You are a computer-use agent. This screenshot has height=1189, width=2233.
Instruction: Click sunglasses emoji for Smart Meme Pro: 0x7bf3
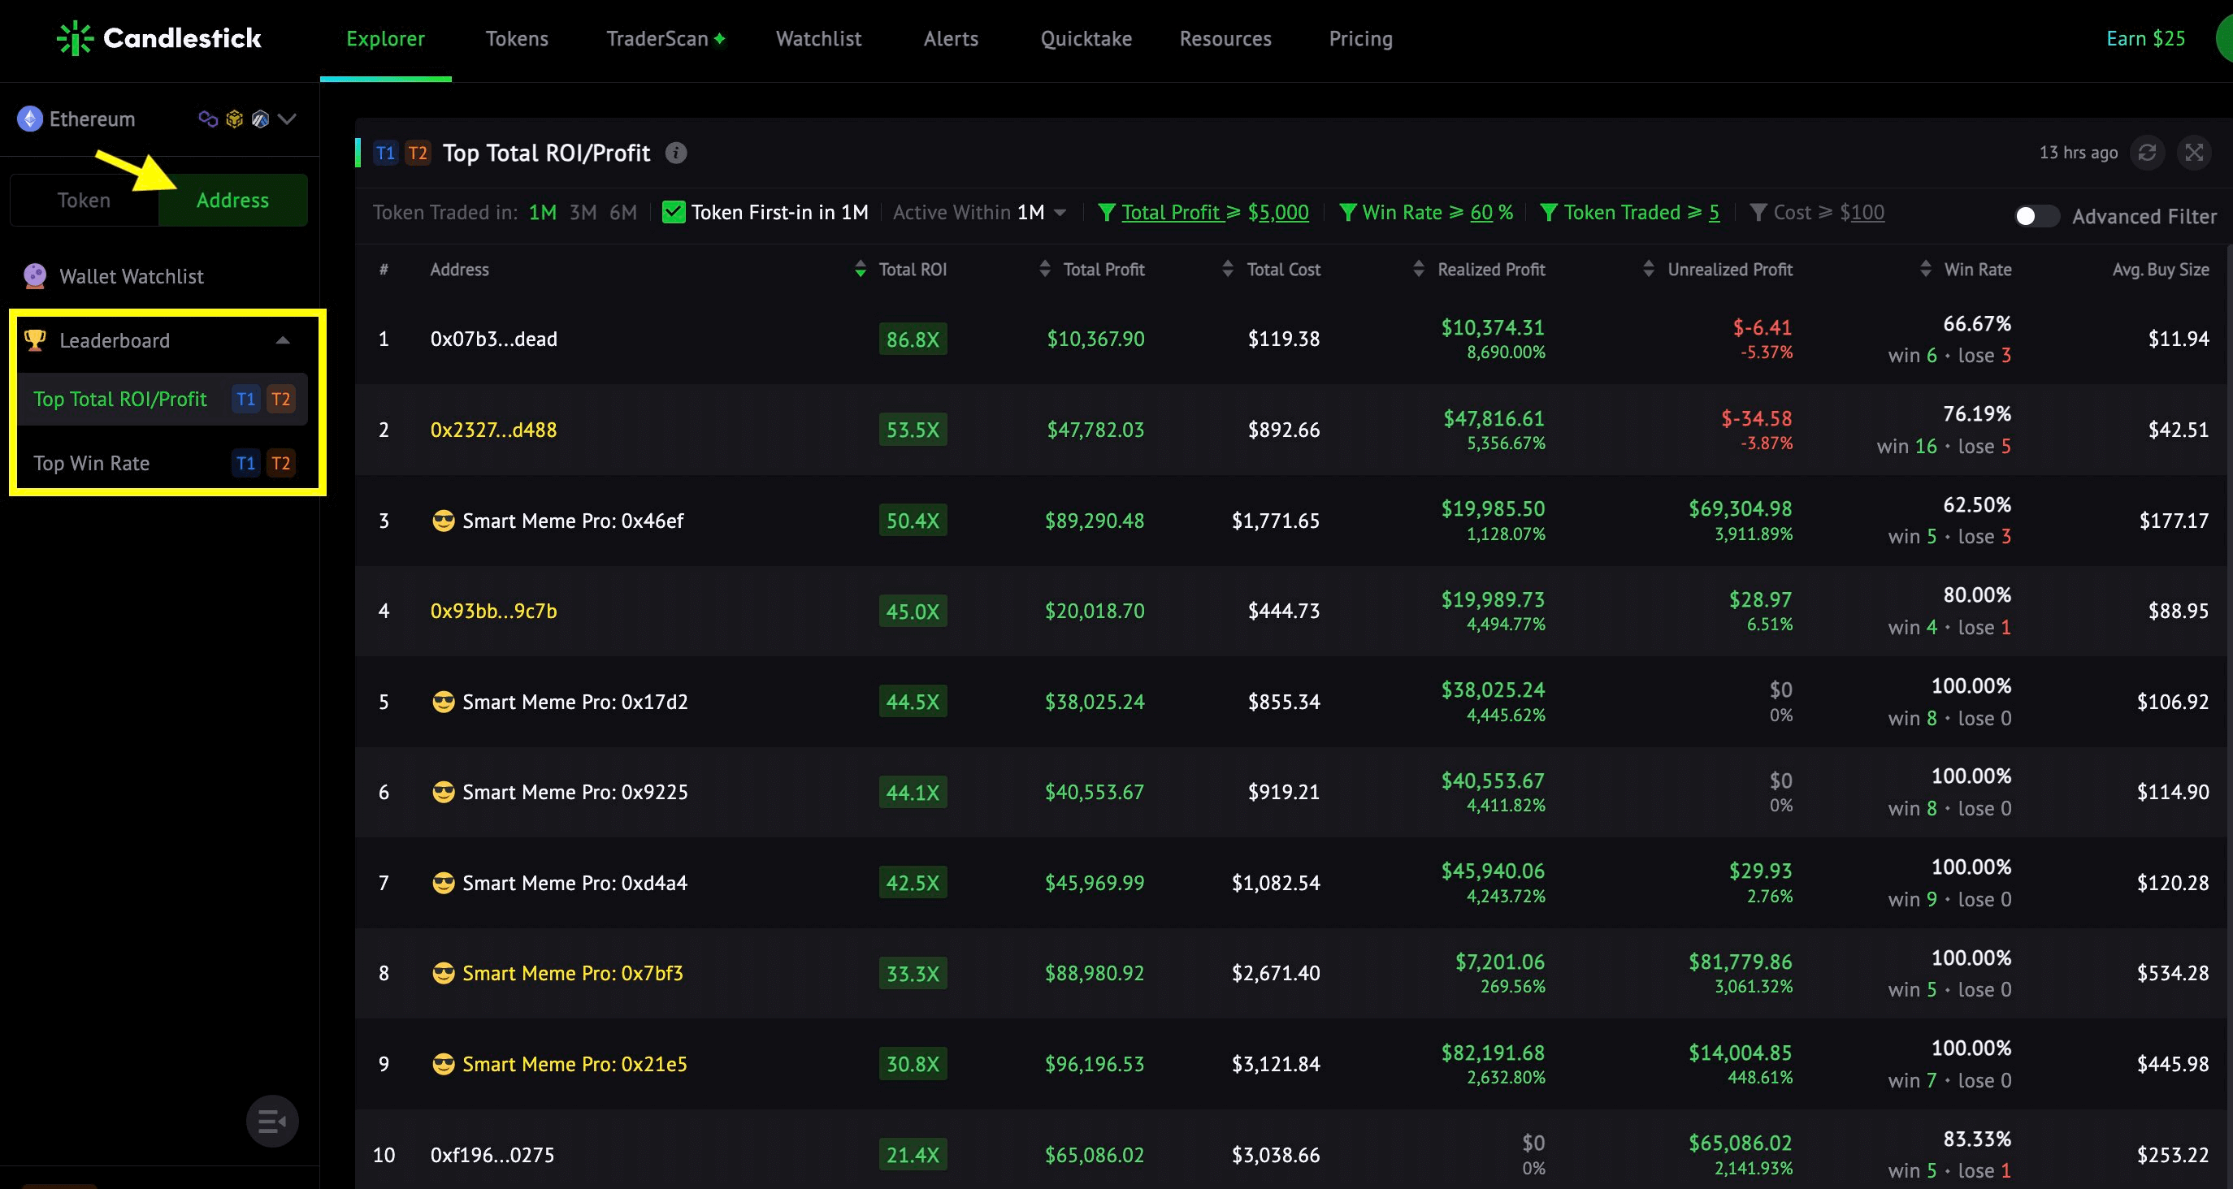point(443,972)
